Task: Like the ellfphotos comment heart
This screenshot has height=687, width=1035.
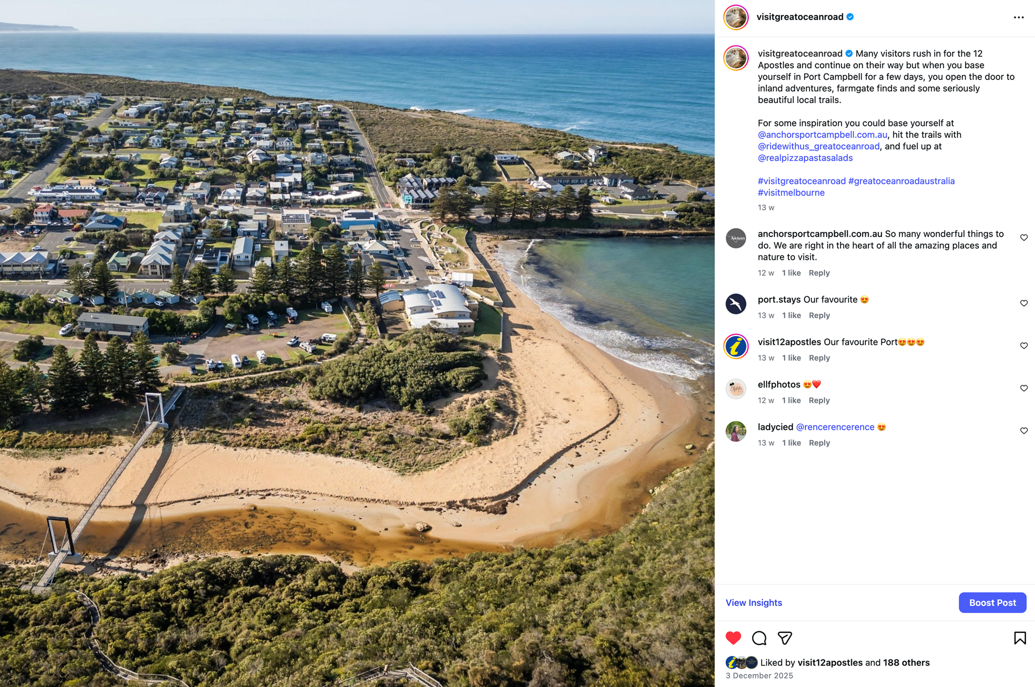Action: [x=1024, y=388]
